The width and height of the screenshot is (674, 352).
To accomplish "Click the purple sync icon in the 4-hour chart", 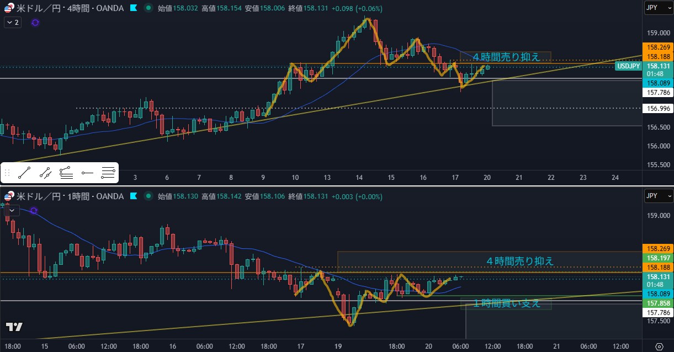I will click(x=35, y=23).
